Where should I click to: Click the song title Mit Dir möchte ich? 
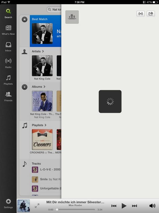(x=75, y=202)
